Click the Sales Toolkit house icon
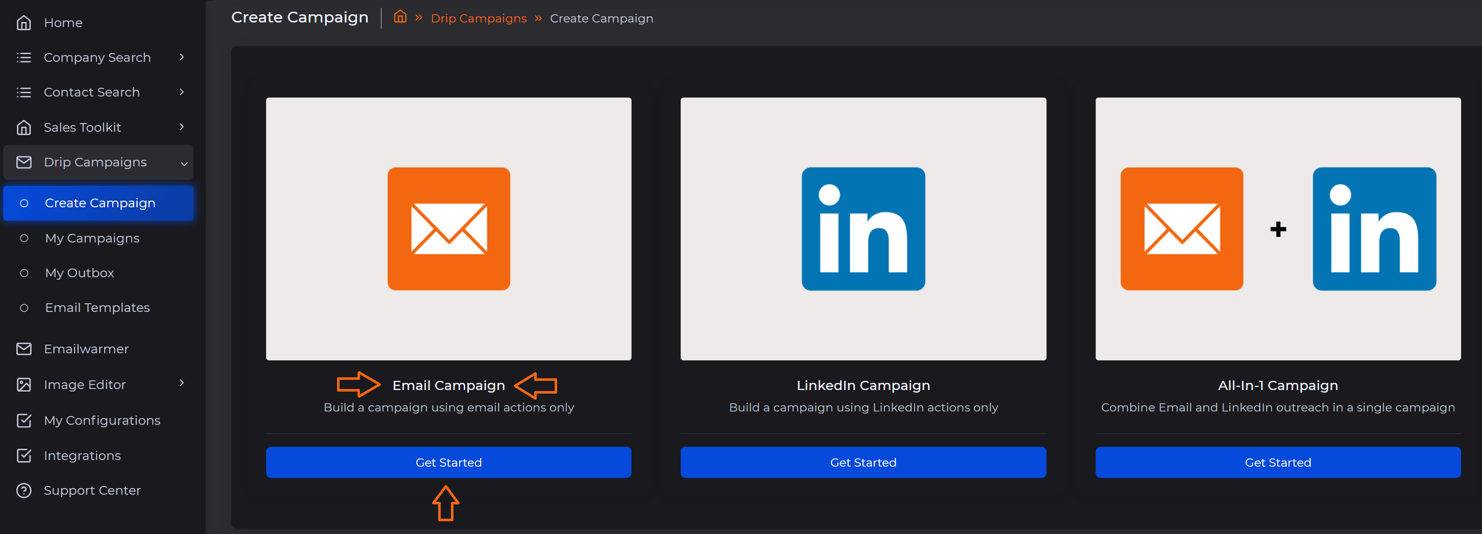Screen dimensions: 1482x534 click(23, 127)
